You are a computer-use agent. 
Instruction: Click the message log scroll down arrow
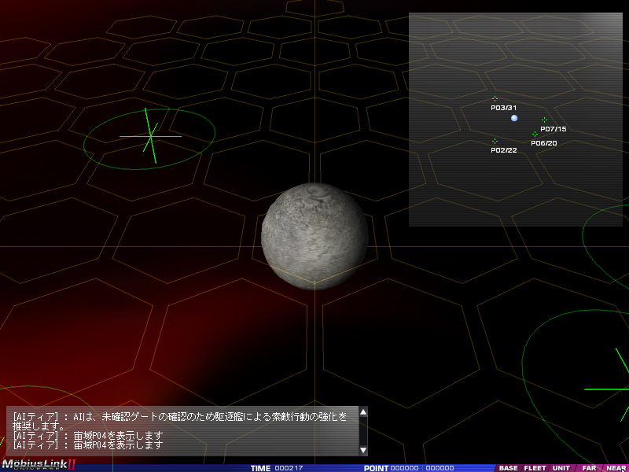coord(363,450)
